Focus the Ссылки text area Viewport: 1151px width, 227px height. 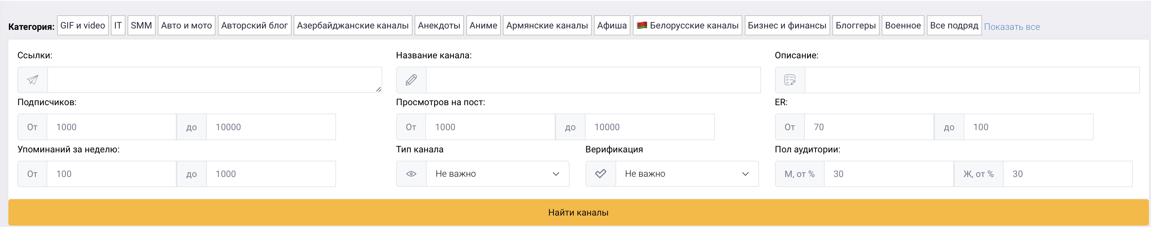tap(214, 80)
